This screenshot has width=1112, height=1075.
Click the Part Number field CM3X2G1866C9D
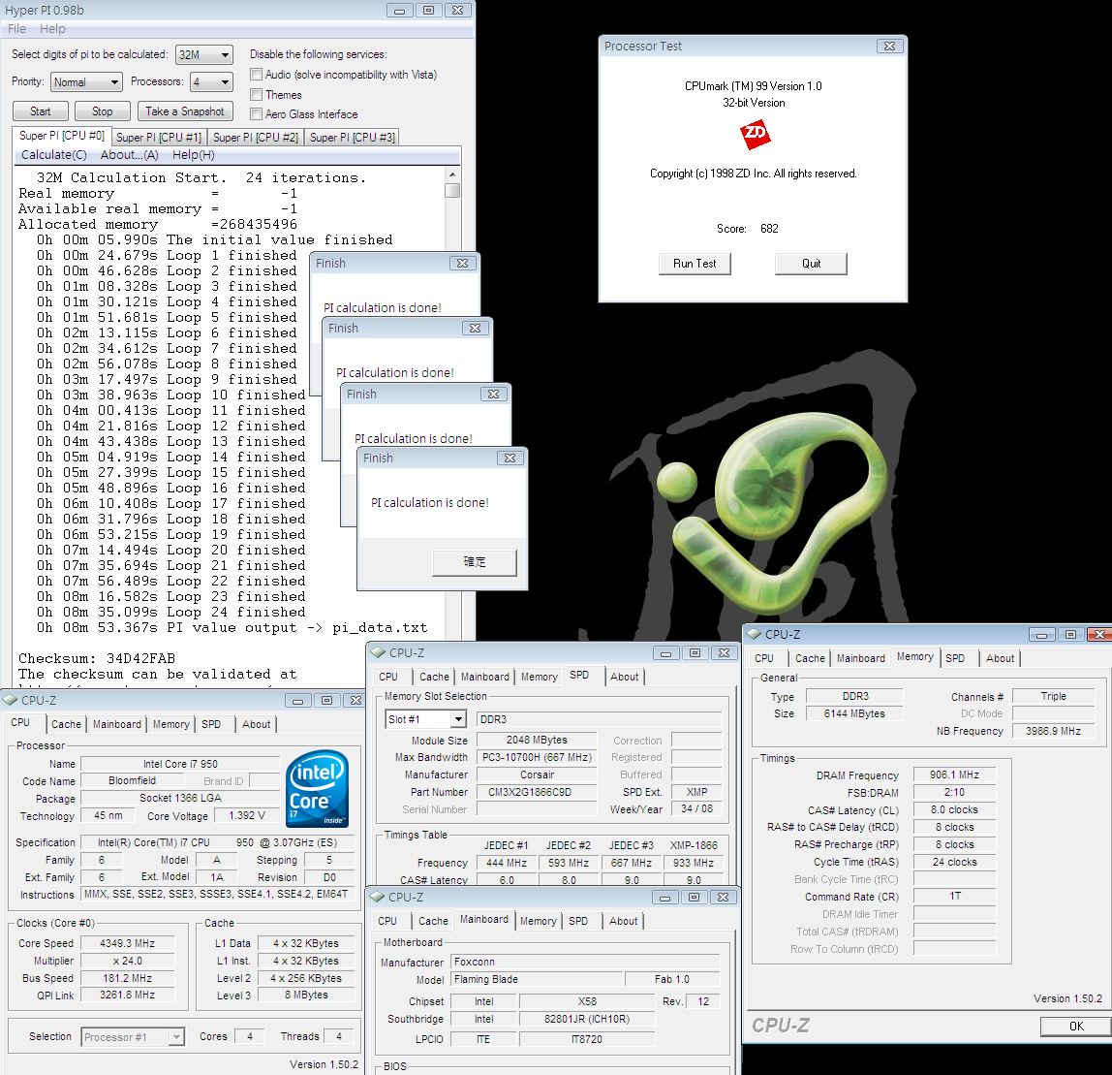[x=537, y=792]
